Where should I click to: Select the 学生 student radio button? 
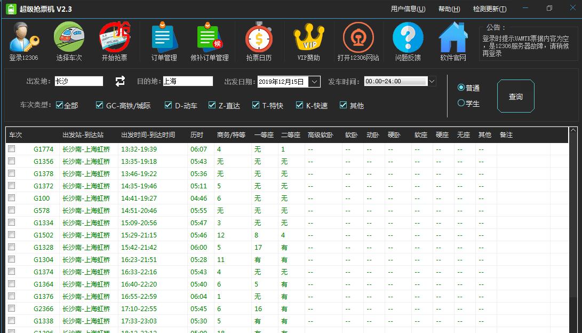461,103
